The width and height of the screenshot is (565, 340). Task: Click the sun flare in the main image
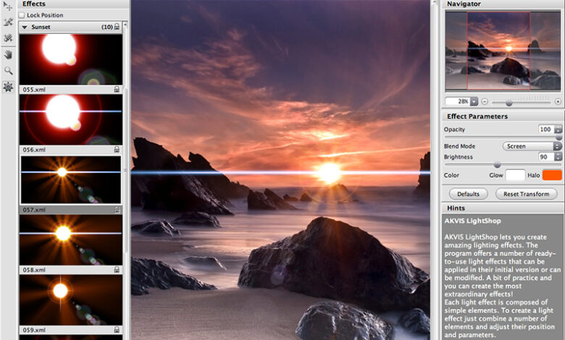point(328,173)
